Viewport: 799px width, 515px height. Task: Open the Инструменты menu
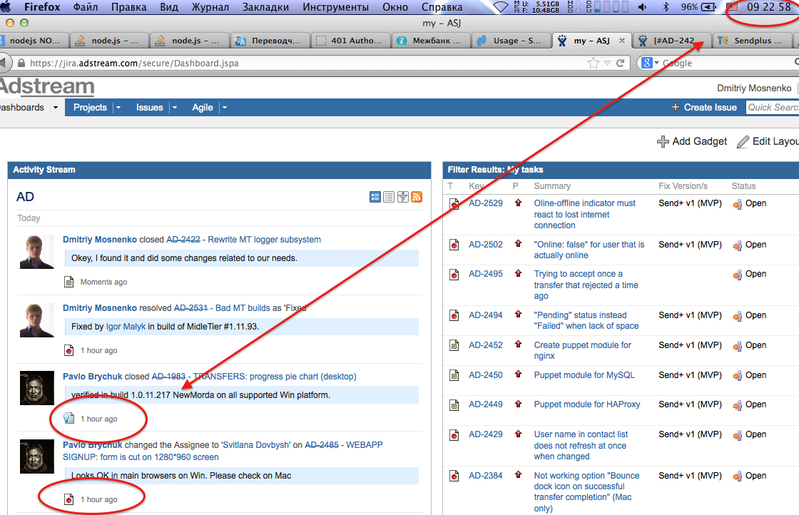pos(335,7)
